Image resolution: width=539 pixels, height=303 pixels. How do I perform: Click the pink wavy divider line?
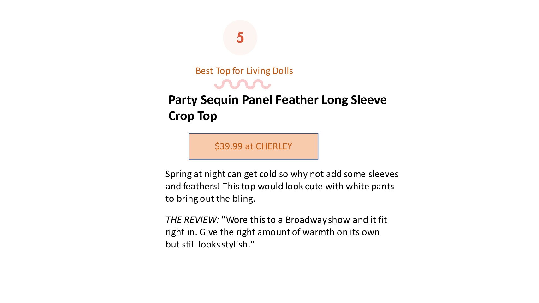click(x=243, y=84)
